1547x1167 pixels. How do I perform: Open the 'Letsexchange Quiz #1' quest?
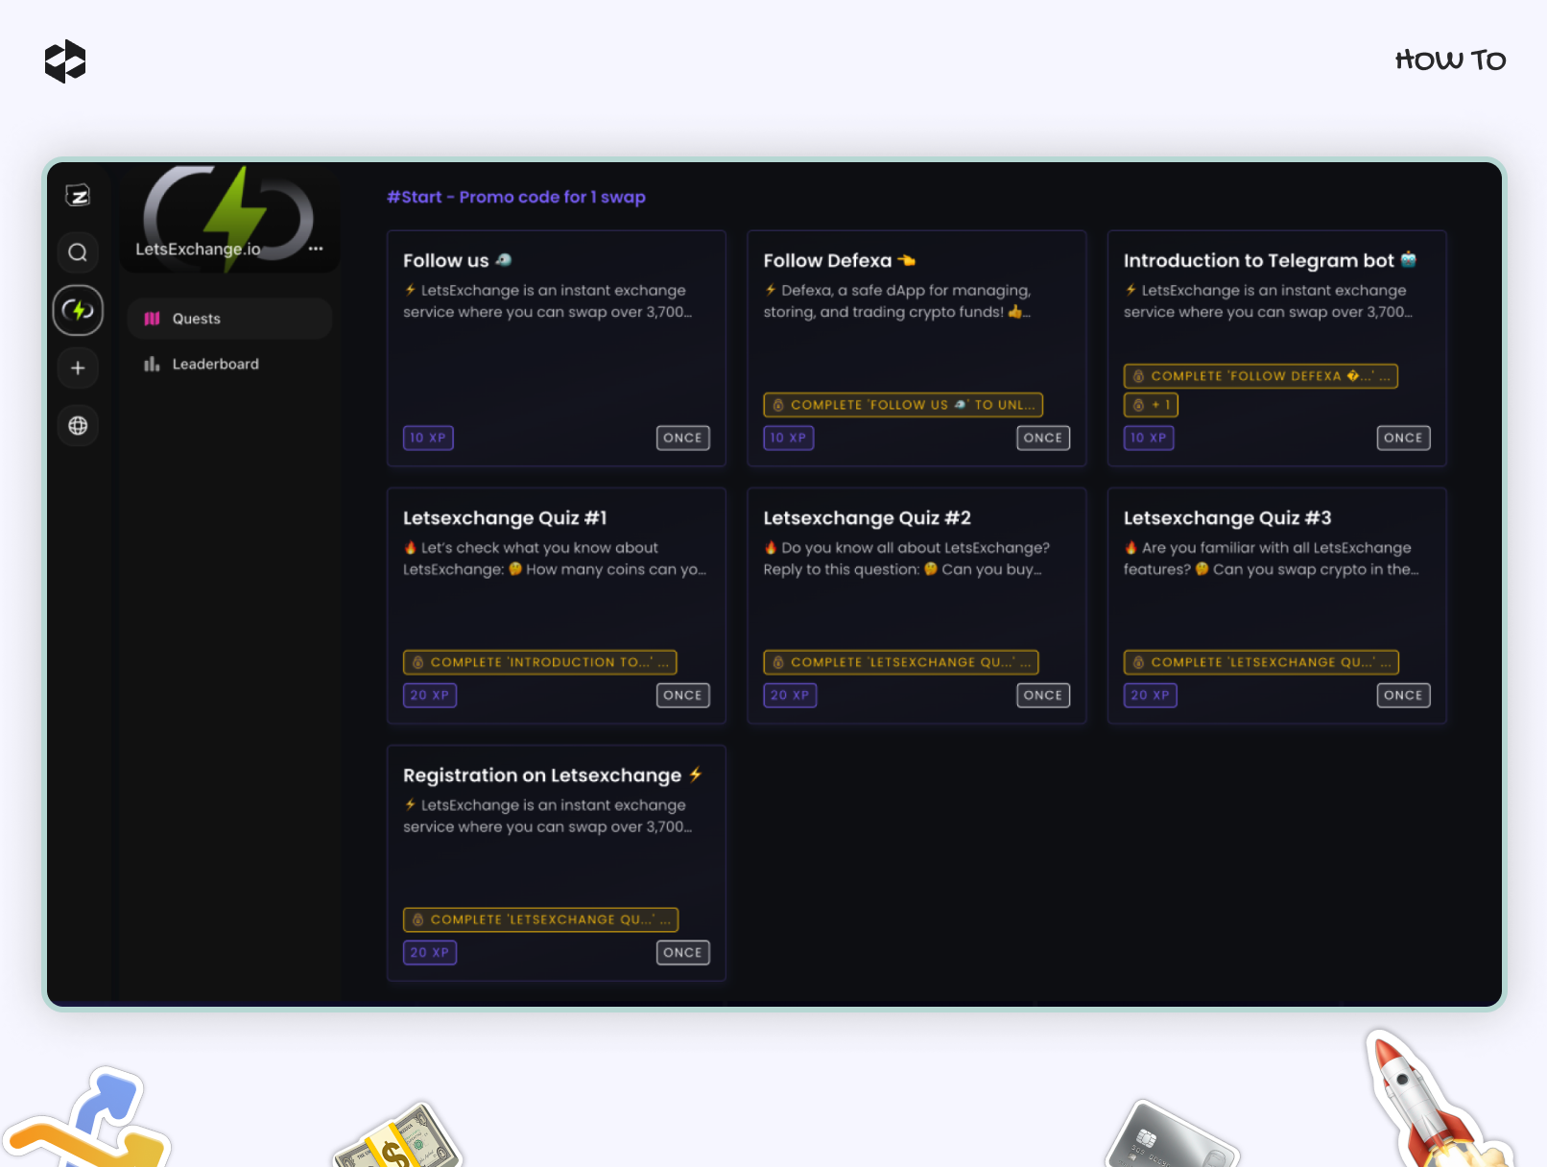pyautogui.click(x=557, y=606)
